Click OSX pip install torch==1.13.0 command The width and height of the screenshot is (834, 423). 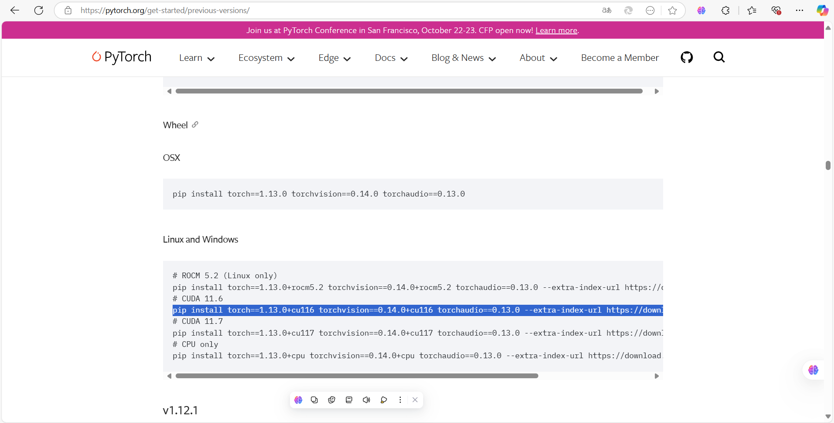(319, 194)
